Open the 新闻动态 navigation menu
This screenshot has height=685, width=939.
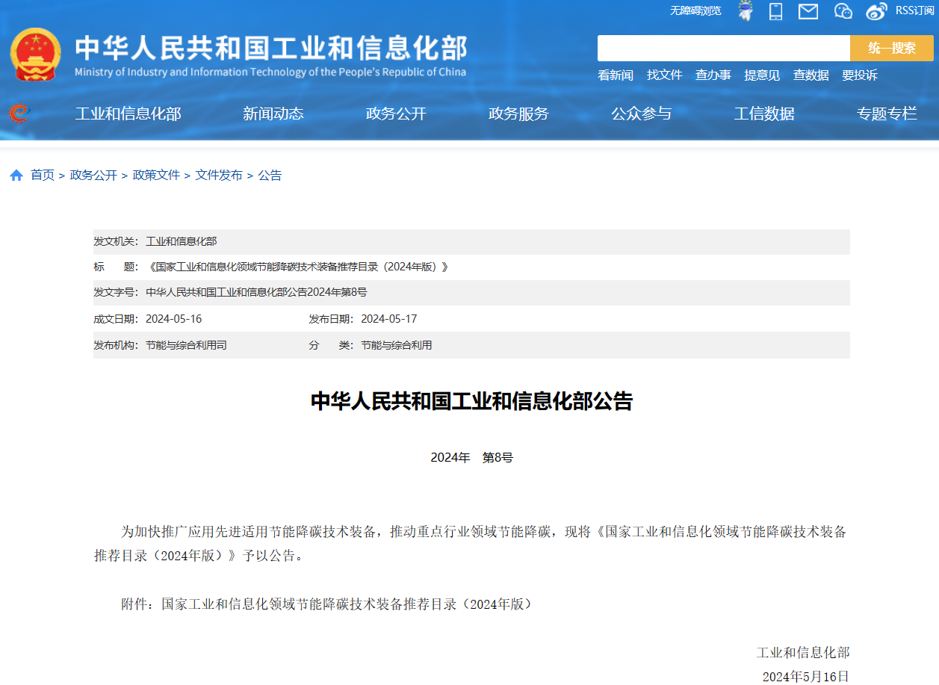click(x=273, y=114)
